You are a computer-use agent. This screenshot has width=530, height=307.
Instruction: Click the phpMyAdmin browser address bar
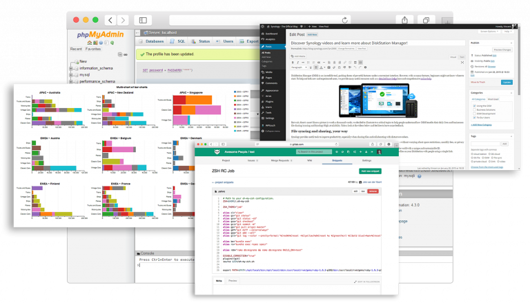pyautogui.click(x=259, y=20)
